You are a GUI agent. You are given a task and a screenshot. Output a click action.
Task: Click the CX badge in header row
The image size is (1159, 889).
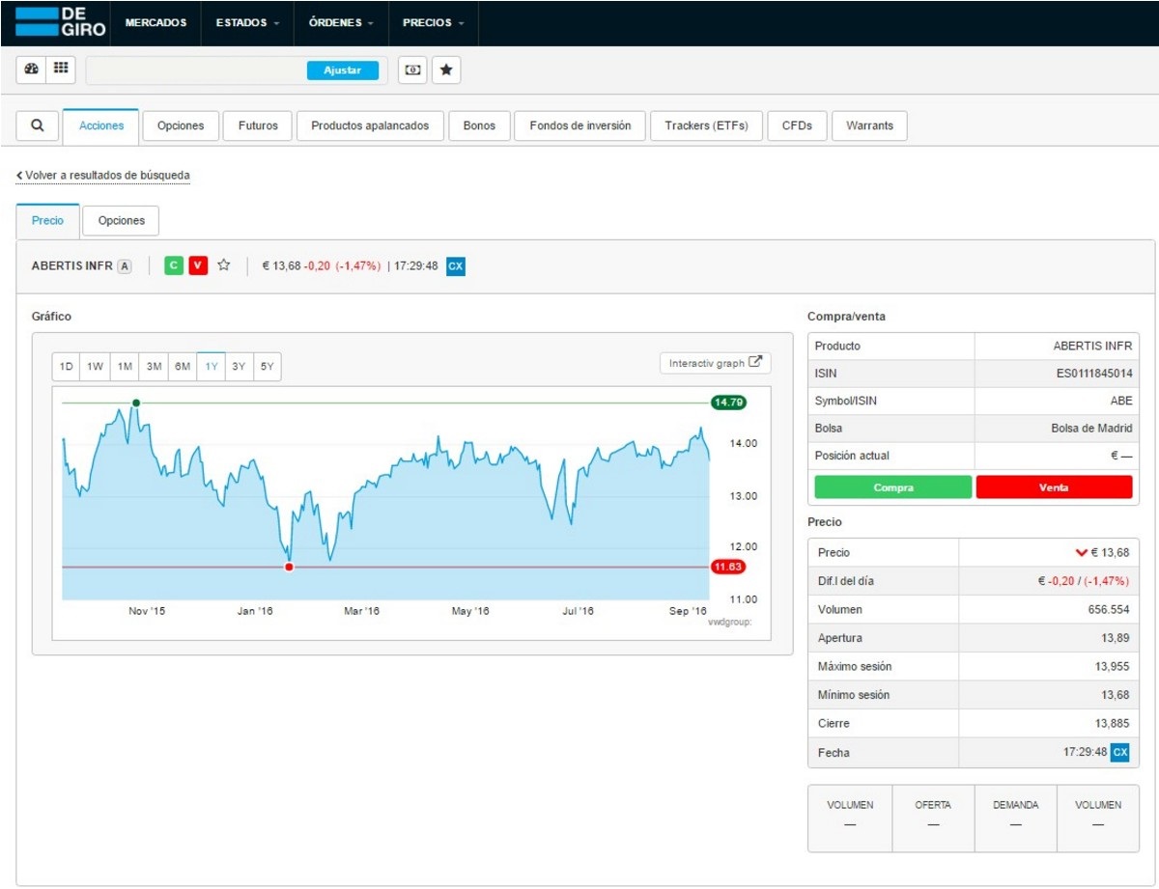point(456,265)
